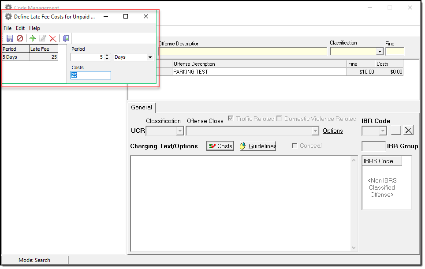
Task: Toggle Domestic Violence Related checkbox
Action: tap(279, 119)
